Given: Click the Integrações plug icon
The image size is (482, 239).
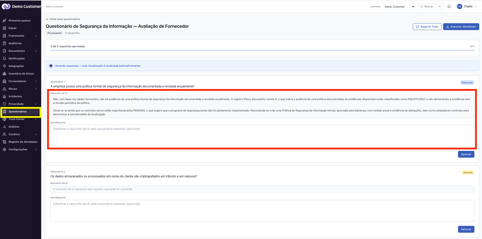Looking at the screenshot, I should pyautogui.click(x=4, y=66).
